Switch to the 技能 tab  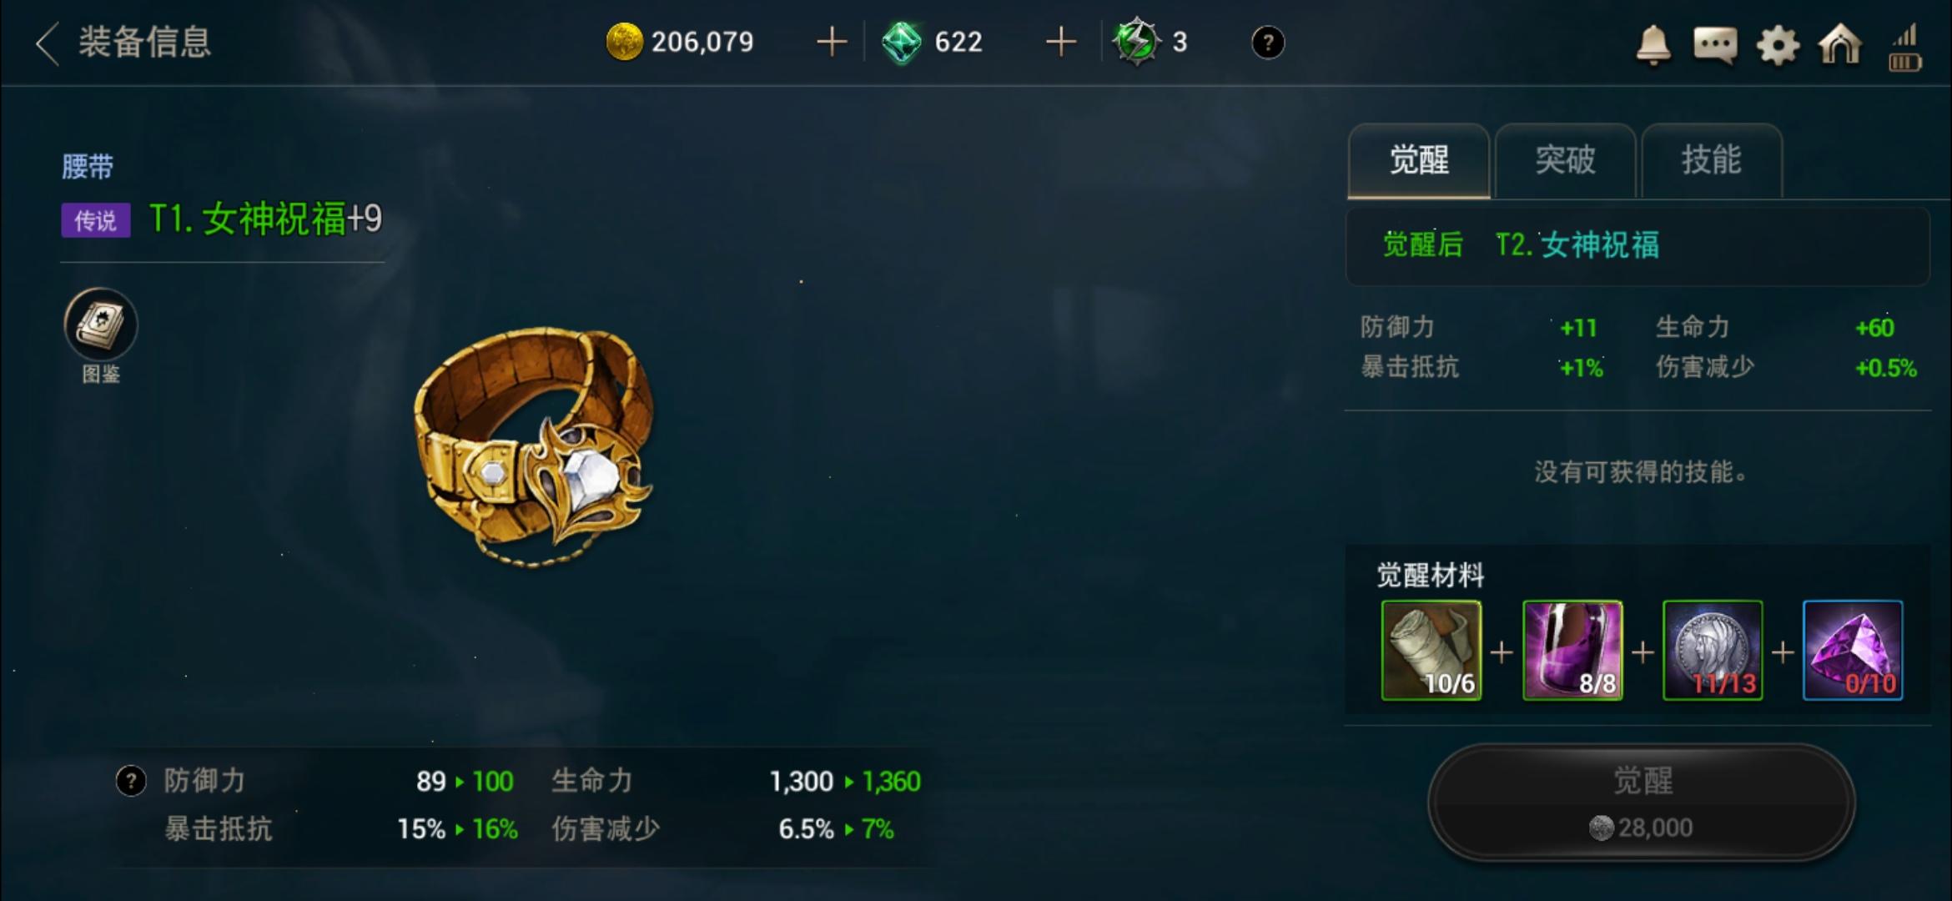(x=1712, y=160)
